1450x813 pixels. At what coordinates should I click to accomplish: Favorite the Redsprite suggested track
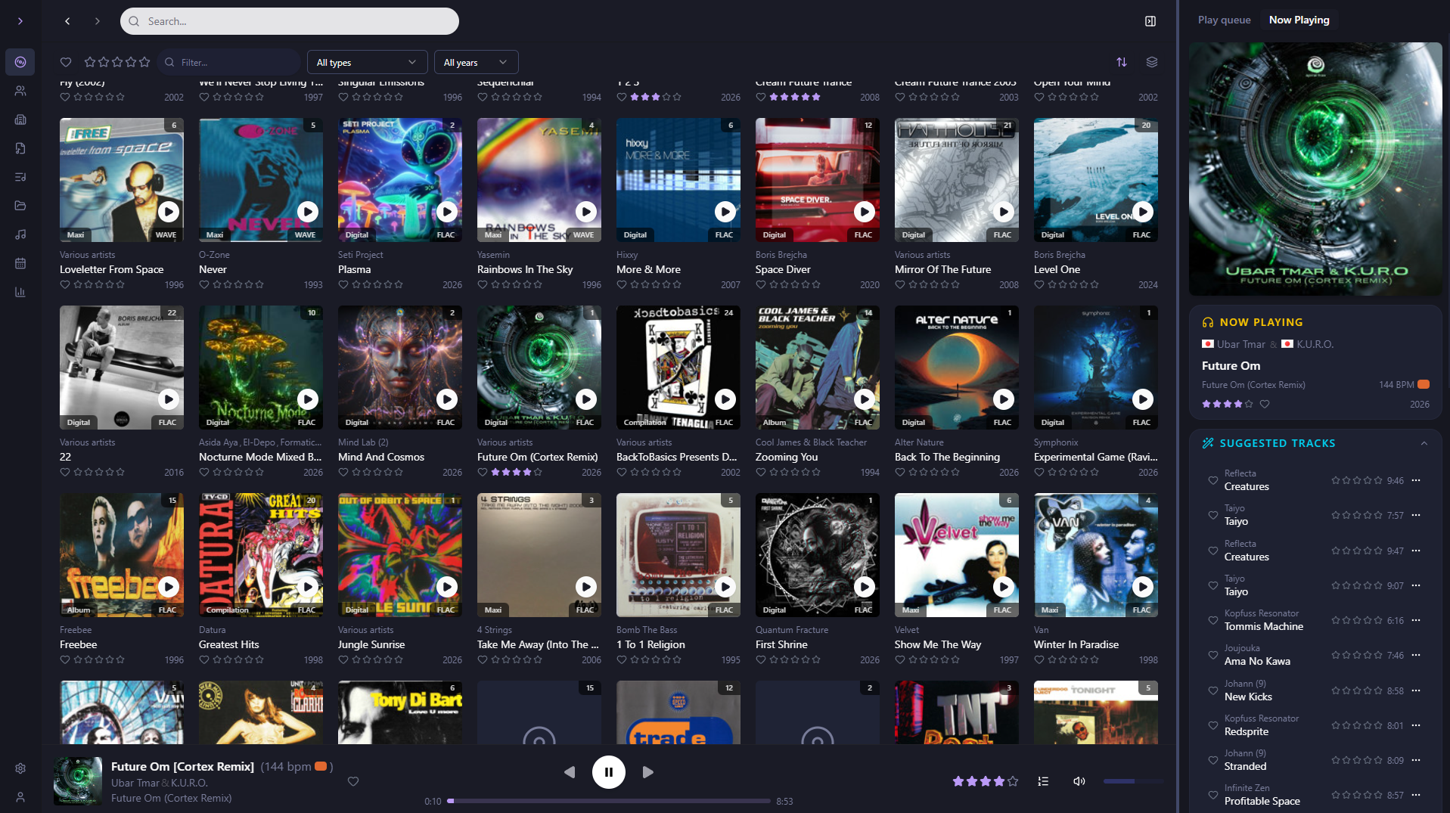click(1213, 725)
